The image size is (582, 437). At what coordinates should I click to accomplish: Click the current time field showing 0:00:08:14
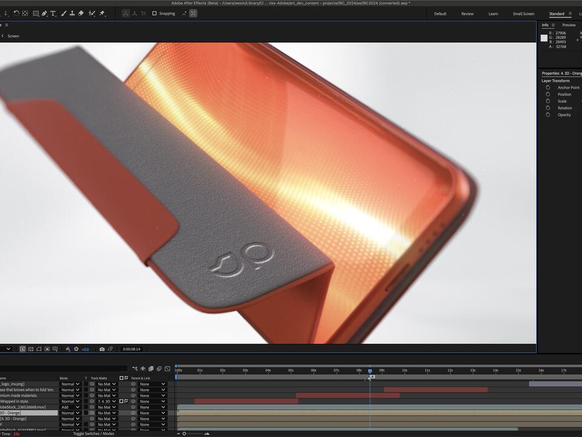(132, 349)
